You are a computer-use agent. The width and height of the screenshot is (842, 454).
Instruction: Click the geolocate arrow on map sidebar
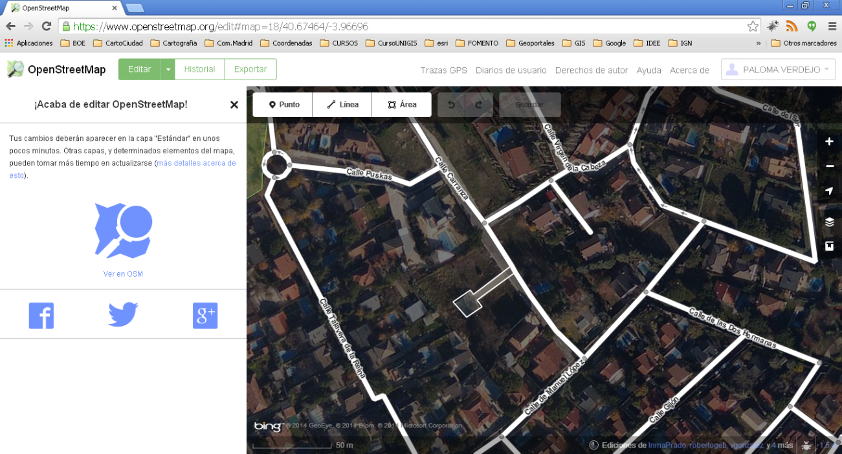(x=829, y=191)
